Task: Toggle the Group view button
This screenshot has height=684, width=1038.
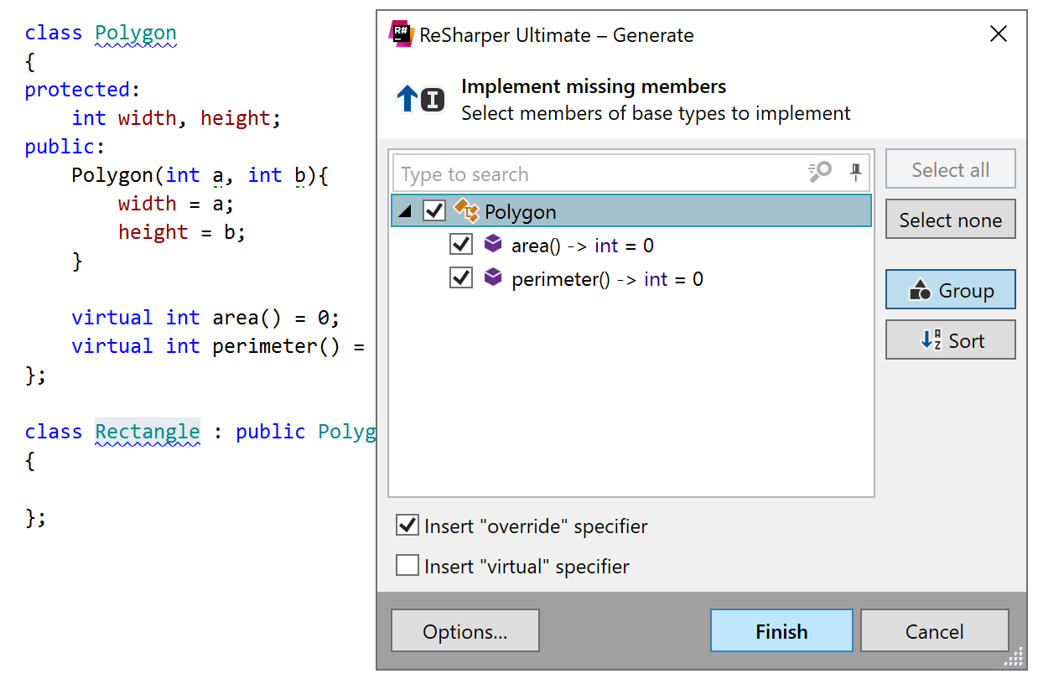Action: tap(950, 289)
